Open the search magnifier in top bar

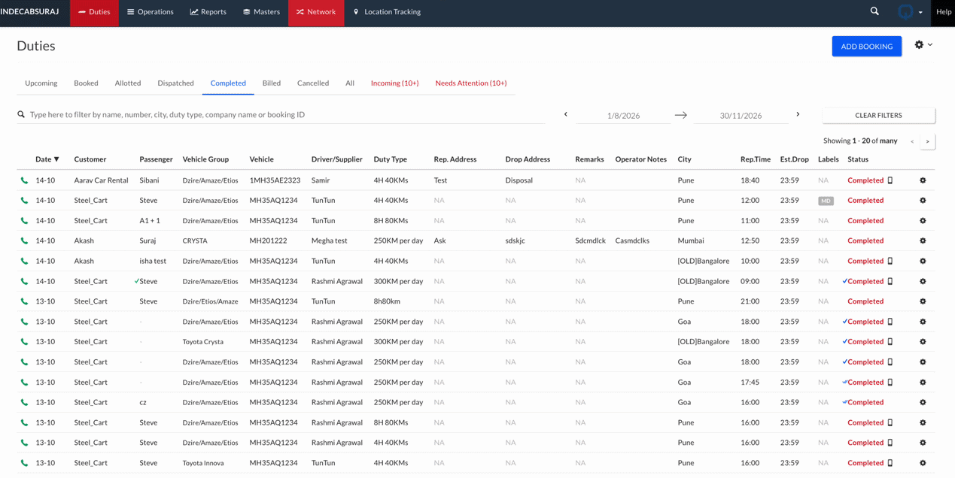point(874,11)
